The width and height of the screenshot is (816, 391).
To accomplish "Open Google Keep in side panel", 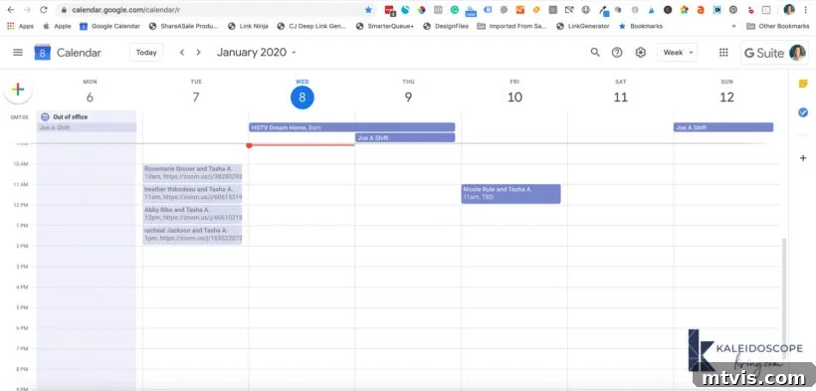I will [803, 84].
